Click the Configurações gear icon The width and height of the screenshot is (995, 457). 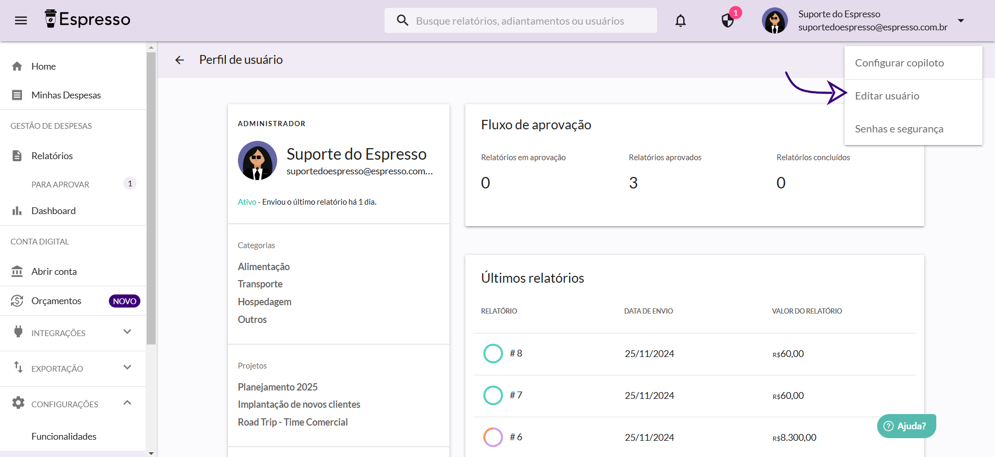[x=18, y=403]
